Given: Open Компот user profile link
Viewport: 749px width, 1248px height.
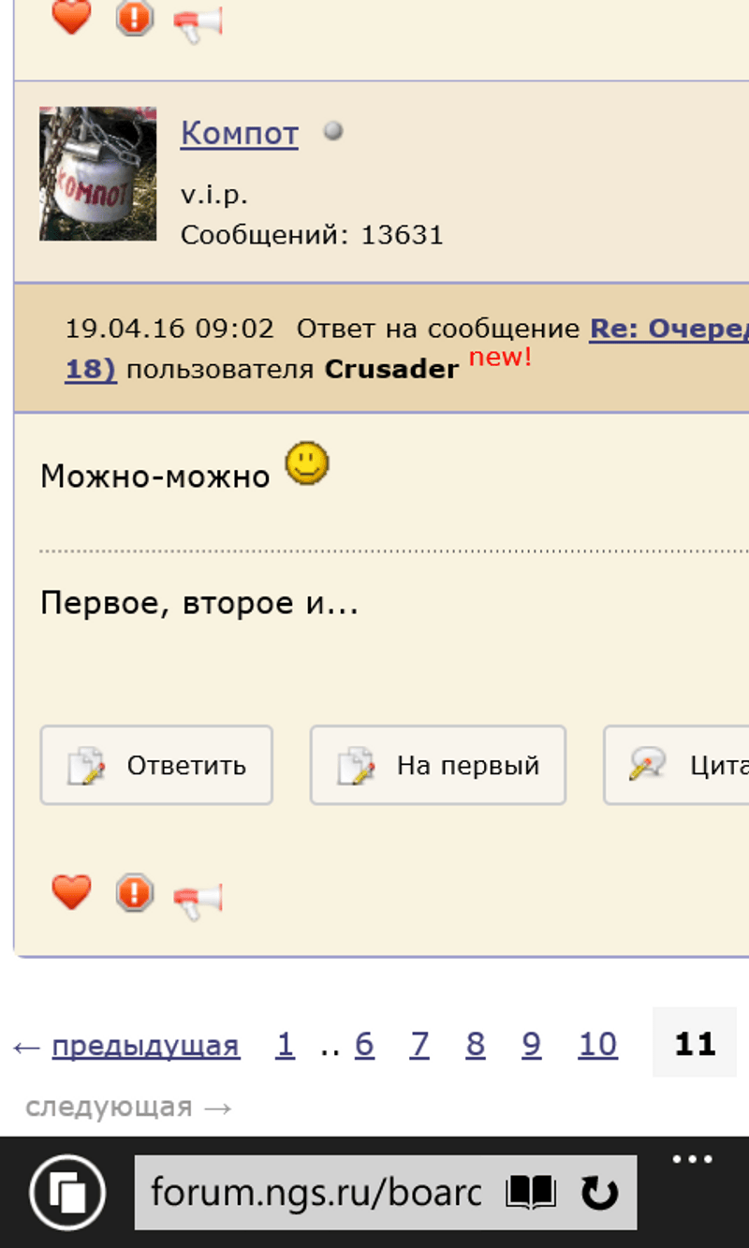Looking at the screenshot, I should pyautogui.click(x=239, y=134).
